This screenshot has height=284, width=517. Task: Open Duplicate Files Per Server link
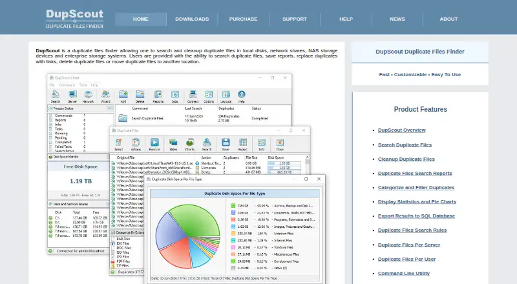point(409,245)
